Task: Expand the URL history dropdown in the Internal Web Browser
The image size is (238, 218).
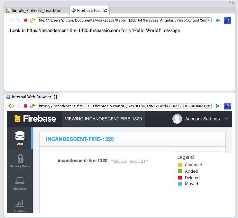Action: coord(209,106)
